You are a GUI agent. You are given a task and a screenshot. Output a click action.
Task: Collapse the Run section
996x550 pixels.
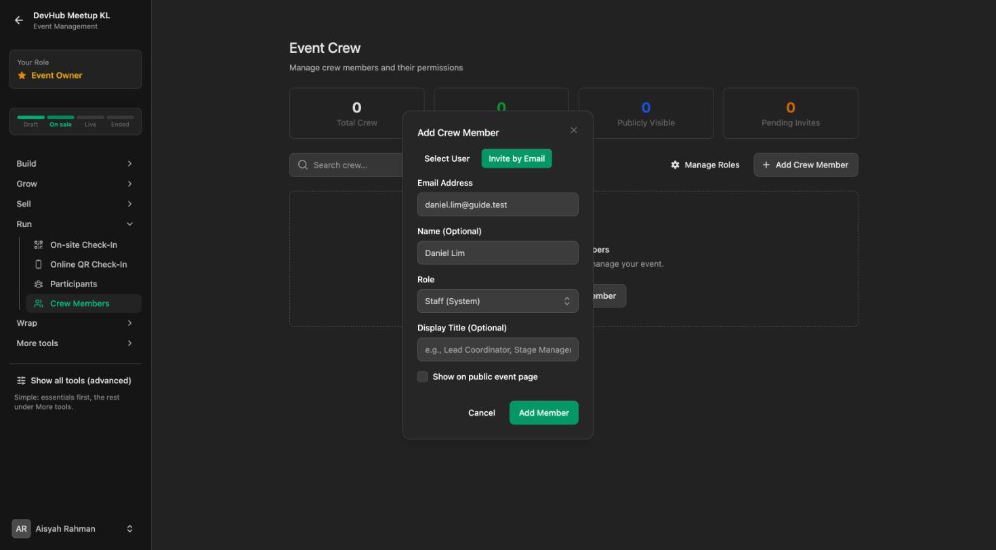pos(75,224)
